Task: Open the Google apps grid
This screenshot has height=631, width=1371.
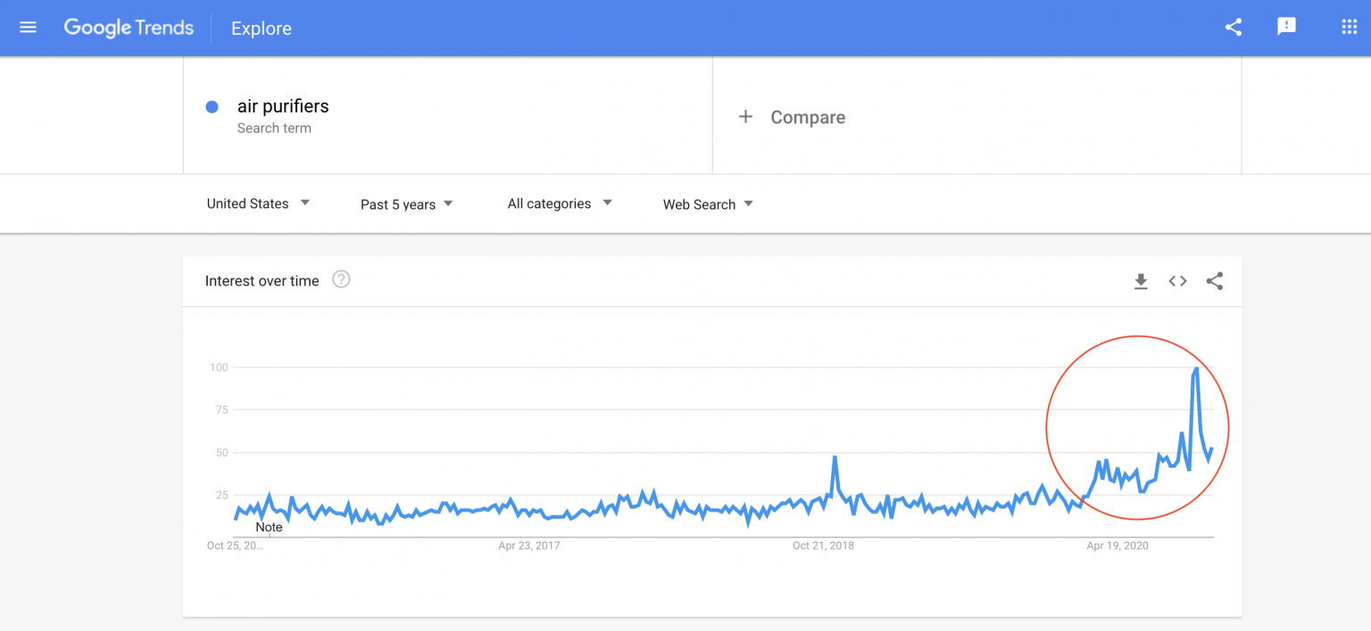Action: pos(1349,28)
